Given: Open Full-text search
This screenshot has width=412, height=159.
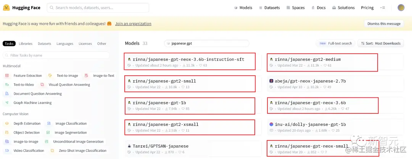Looking at the screenshot, I should (x=336, y=43).
